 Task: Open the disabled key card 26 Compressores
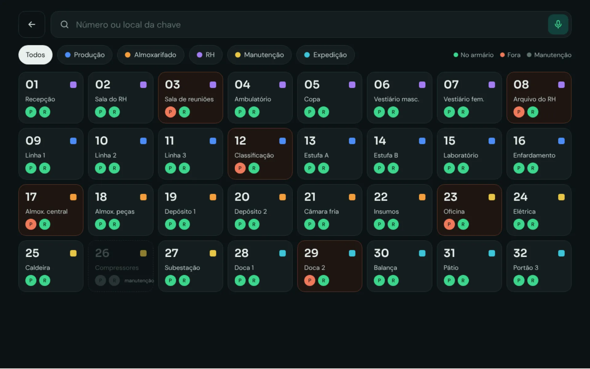pyautogui.click(x=120, y=266)
